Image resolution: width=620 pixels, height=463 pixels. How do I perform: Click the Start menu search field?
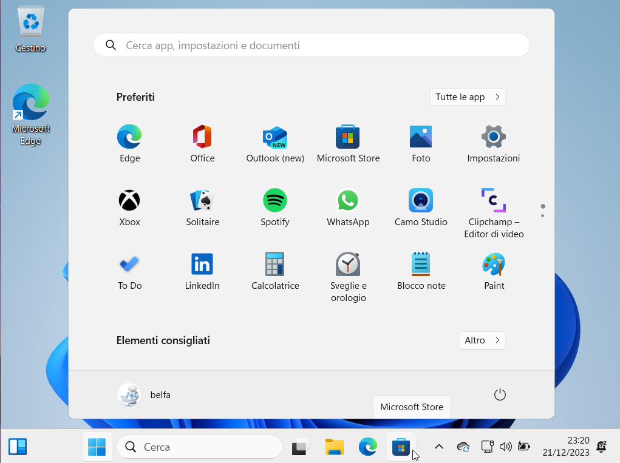click(311, 45)
